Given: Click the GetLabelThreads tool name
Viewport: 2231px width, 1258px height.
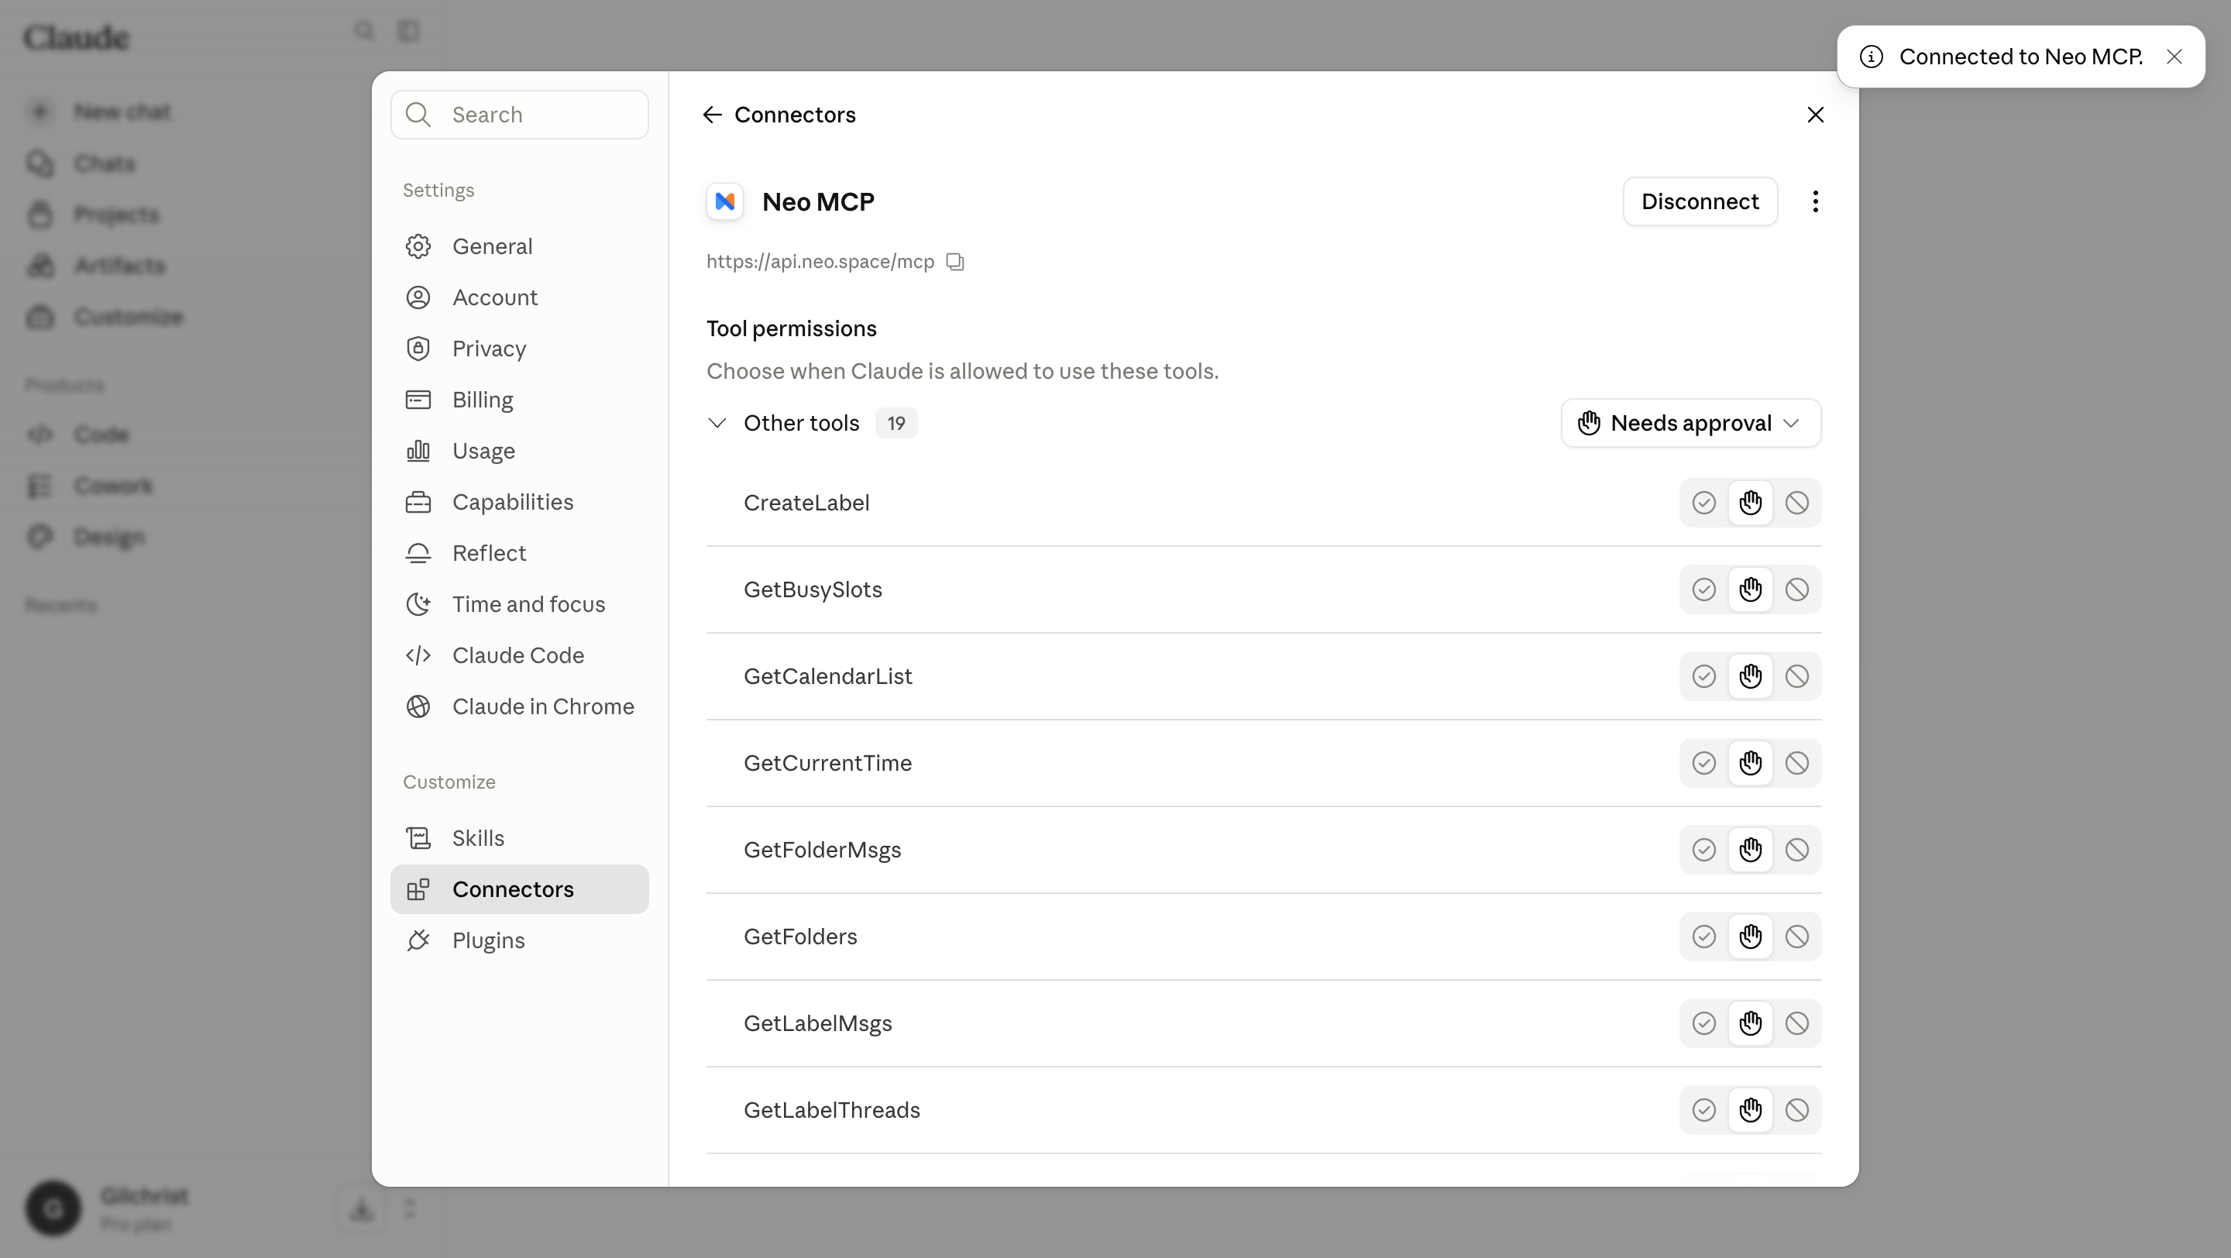Looking at the screenshot, I should pyautogui.click(x=831, y=1110).
